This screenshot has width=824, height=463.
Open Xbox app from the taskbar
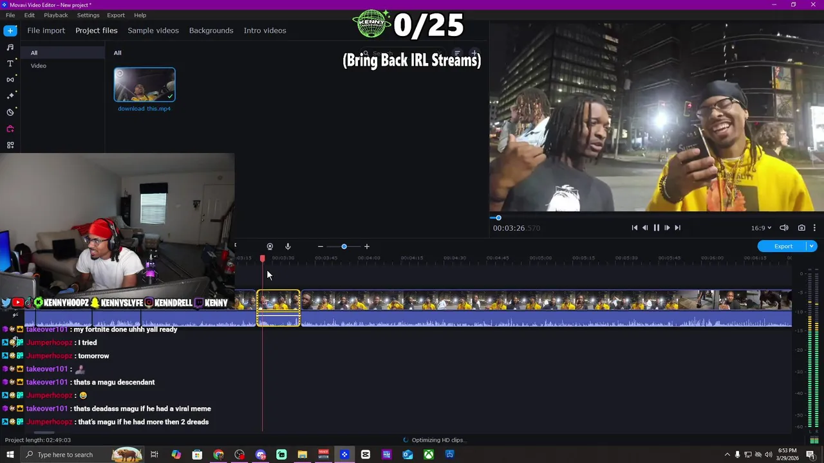428,455
